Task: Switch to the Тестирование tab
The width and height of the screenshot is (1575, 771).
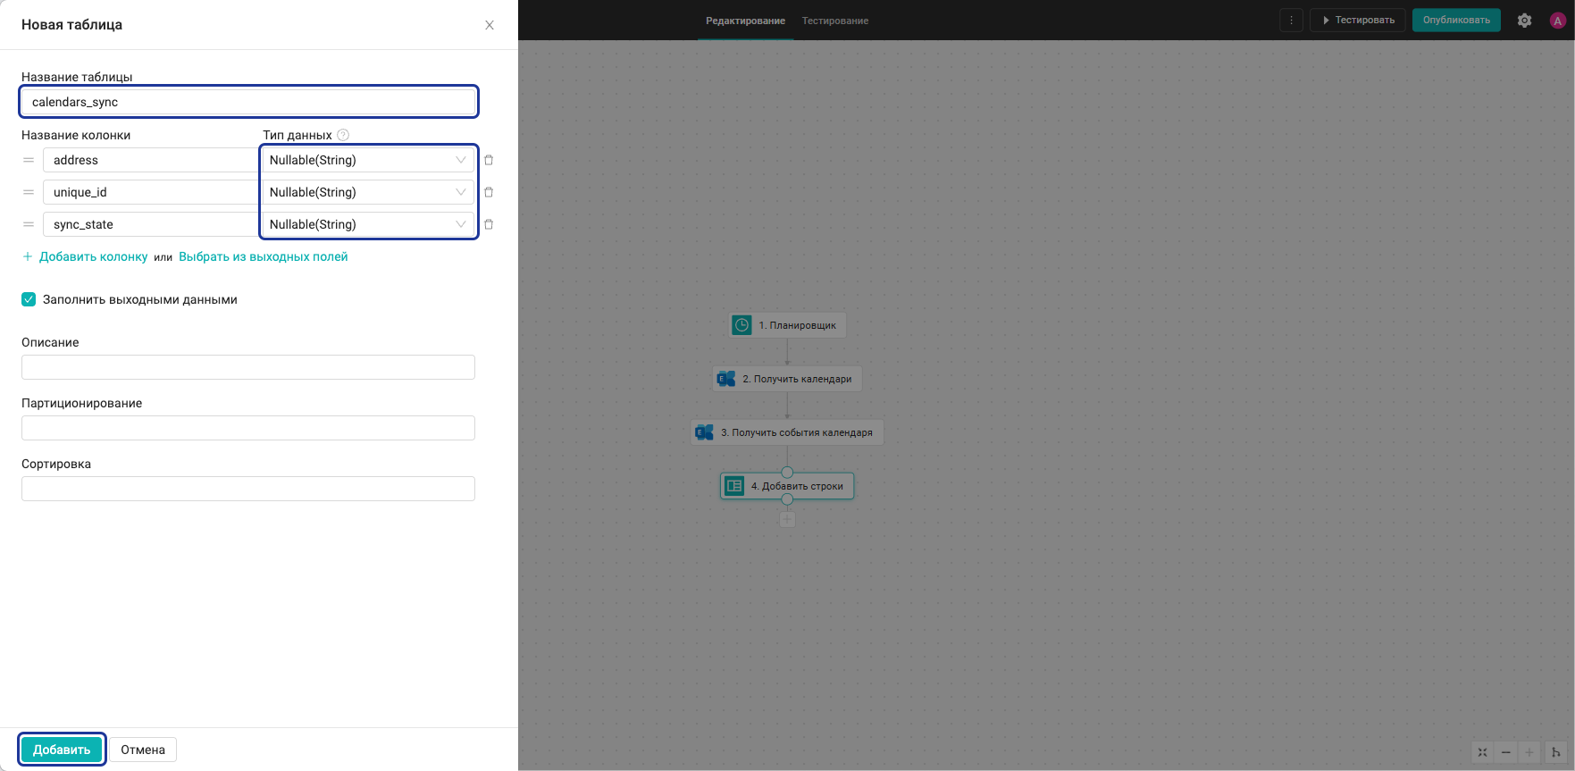Action: click(x=835, y=21)
